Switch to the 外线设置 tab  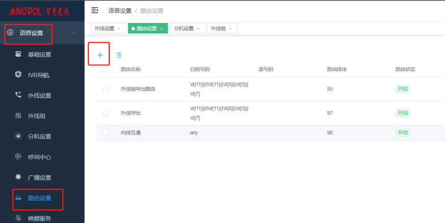(x=104, y=29)
